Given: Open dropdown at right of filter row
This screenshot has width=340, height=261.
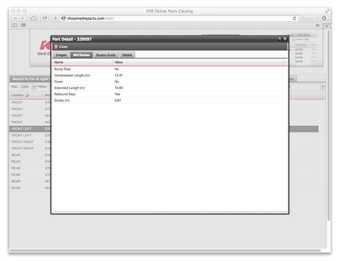Looking at the screenshot, I should point(323,87).
